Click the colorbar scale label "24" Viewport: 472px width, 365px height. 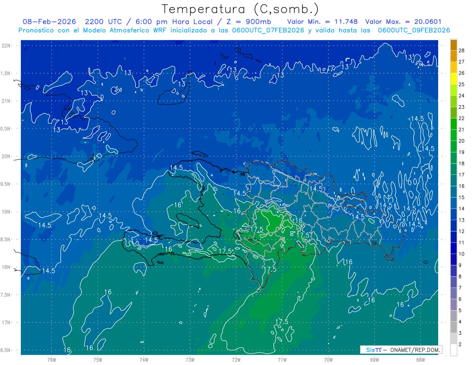tap(462, 96)
